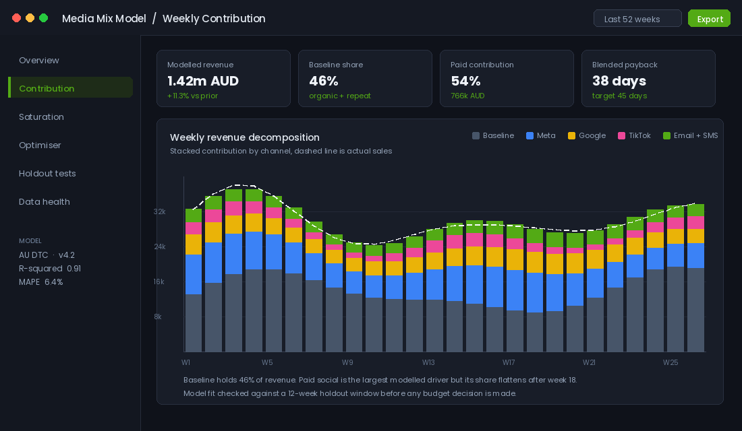Click the W26 stacked bar
Image resolution: width=742 pixels, height=431 pixels.
pos(695,278)
